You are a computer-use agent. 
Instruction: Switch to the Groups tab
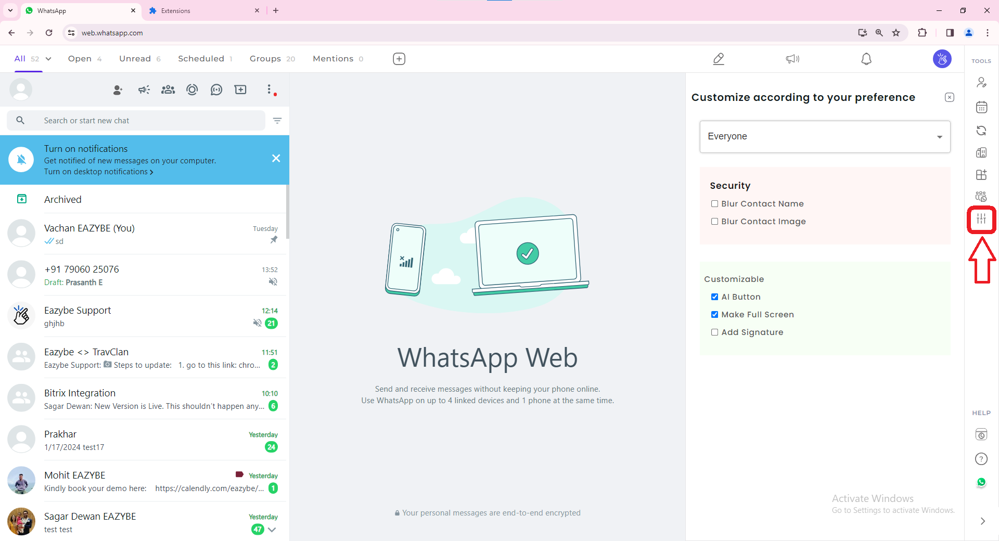tap(272, 59)
